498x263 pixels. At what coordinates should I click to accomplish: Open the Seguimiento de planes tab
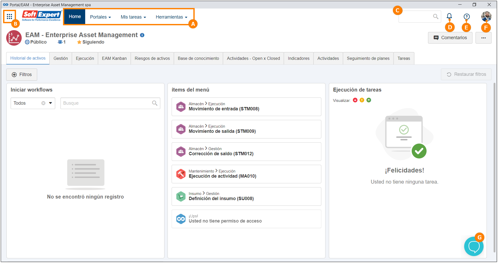pos(368,59)
